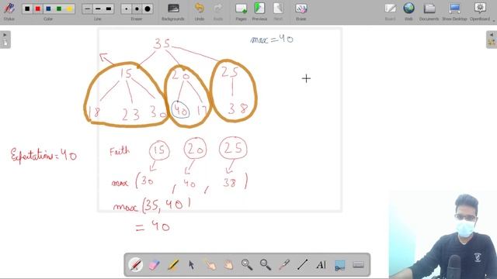Choose the black pen color
Viewport: 497px width, 279px height.
coord(27,9)
